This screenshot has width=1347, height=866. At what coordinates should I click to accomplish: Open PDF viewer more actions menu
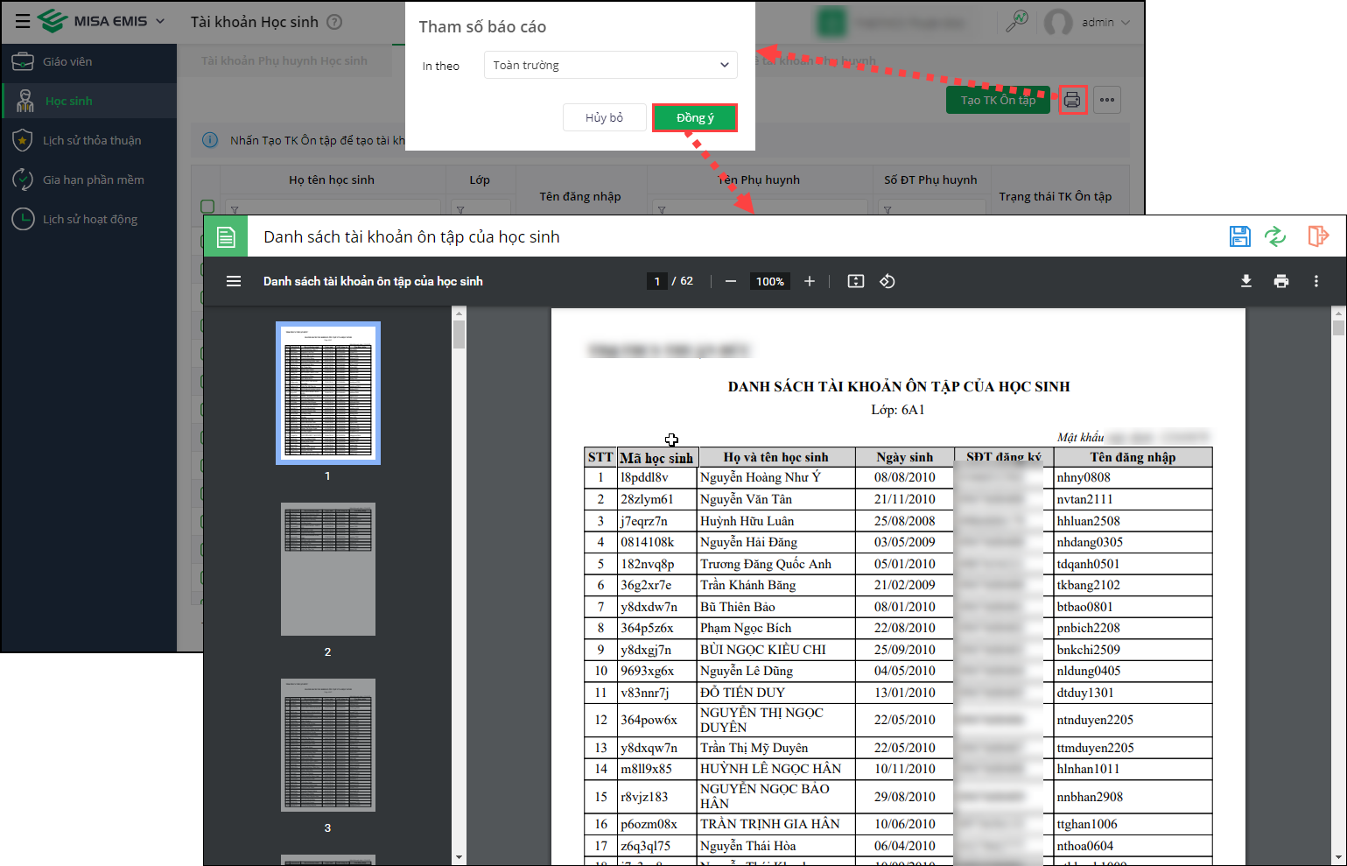pyautogui.click(x=1316, y=281)
